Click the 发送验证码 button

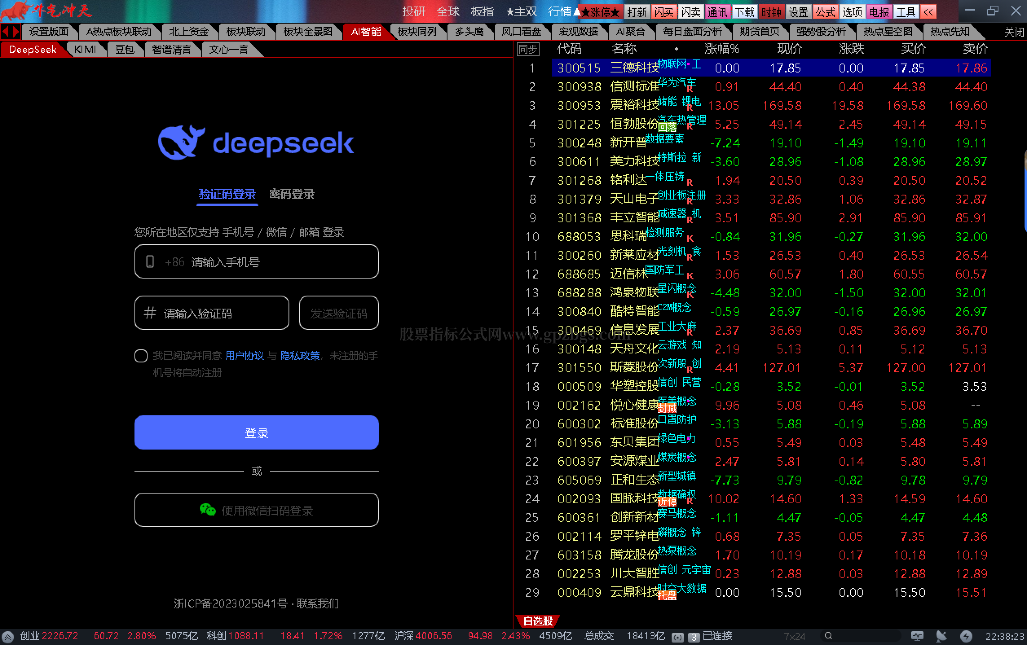click(339, 313)
